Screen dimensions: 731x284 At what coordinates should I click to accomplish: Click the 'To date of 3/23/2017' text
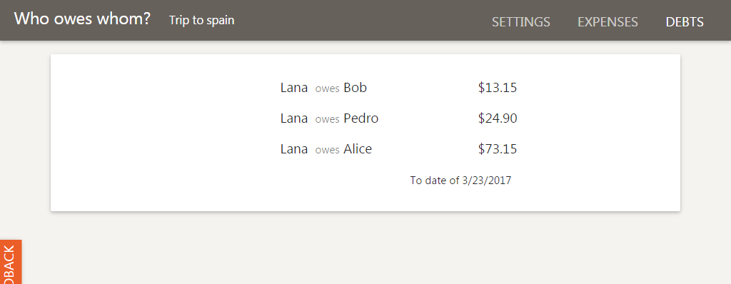click(x=460, y=181)
